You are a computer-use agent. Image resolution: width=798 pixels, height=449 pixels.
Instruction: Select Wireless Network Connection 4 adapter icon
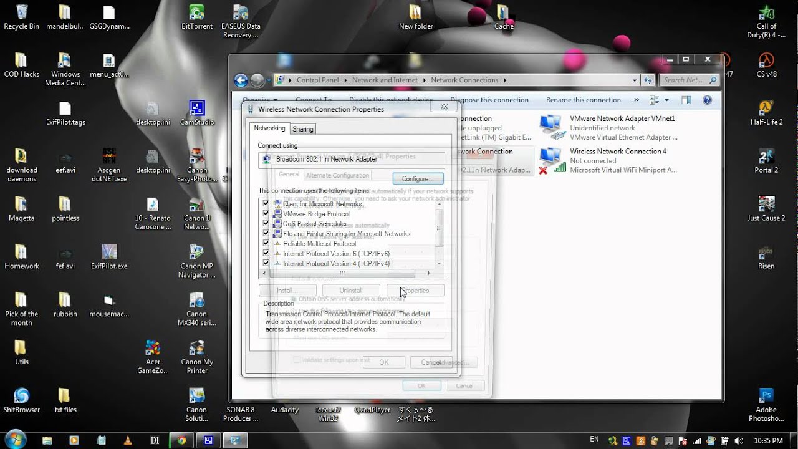pyautogui.click(x=552, y=160)
